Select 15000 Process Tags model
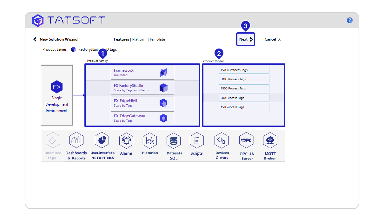Screen dimensions: 384x221 244,70
